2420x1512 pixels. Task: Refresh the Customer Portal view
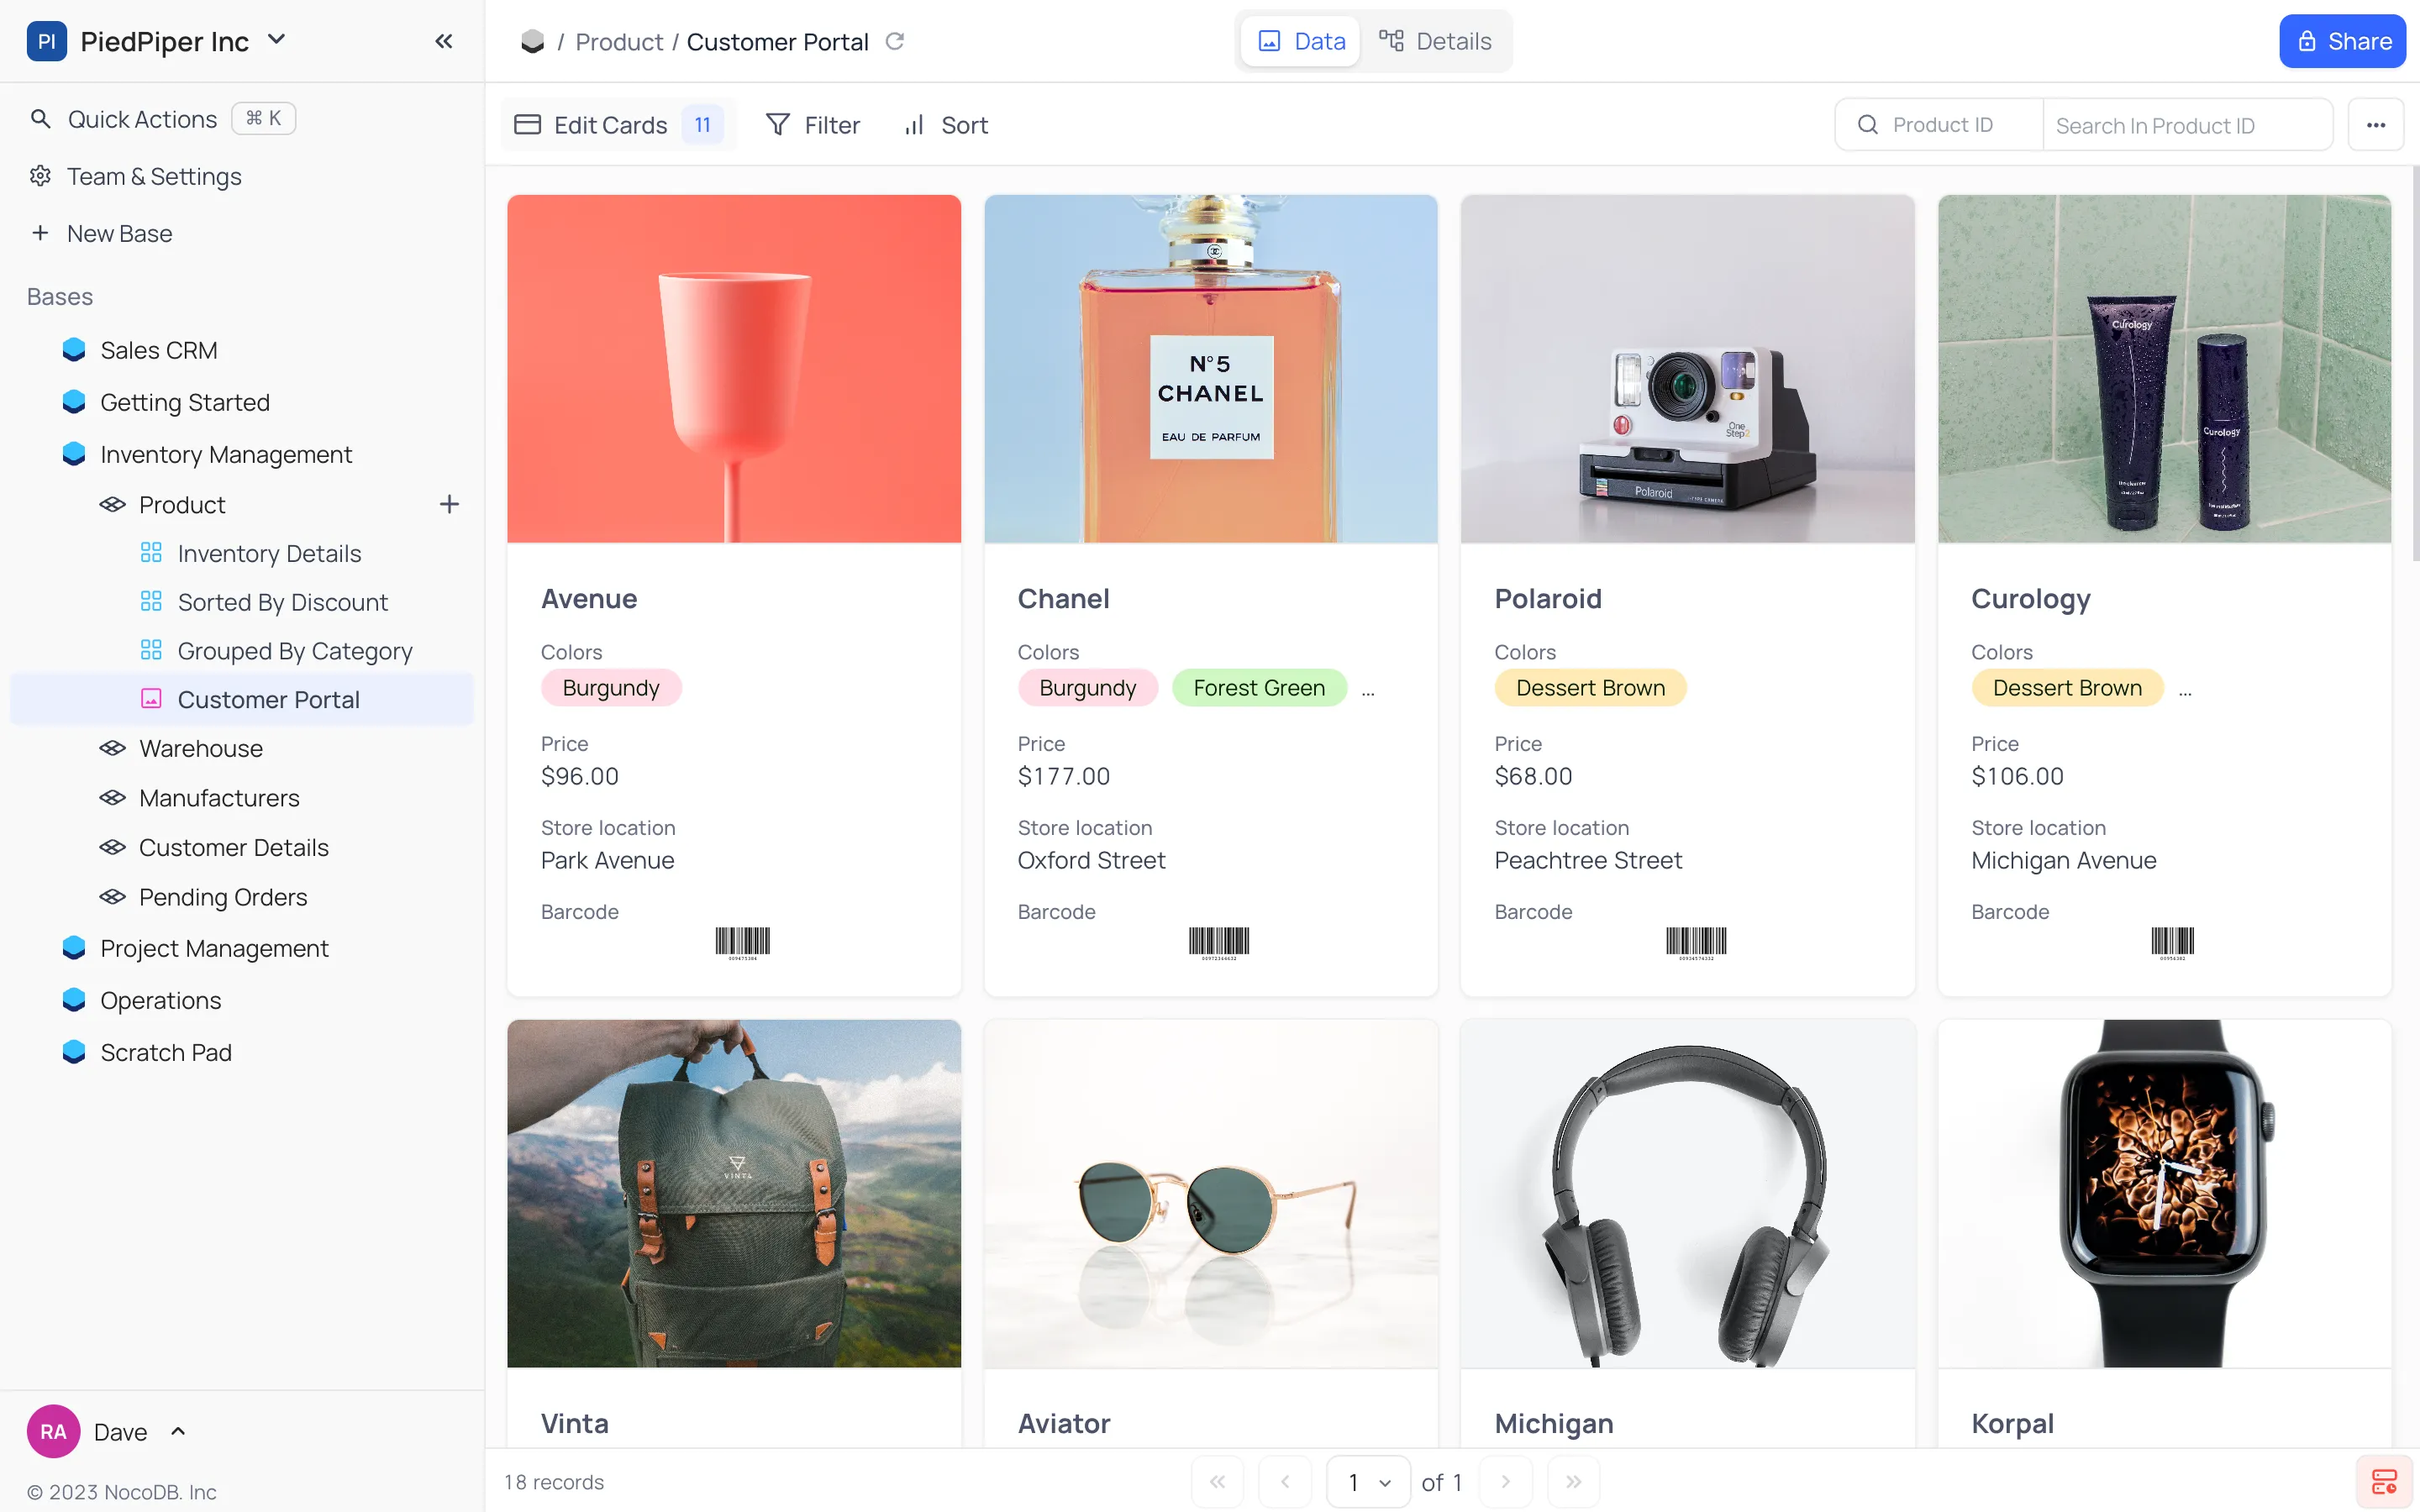(x=896, y=41)
